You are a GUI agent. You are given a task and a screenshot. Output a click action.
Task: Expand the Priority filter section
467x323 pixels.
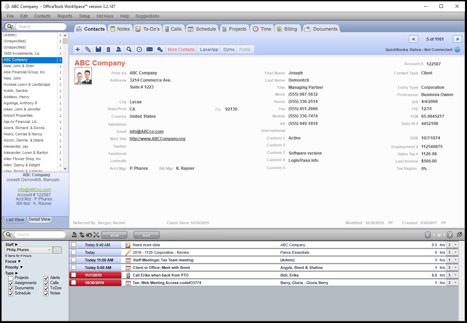pyautogui.click(x=14, y=267)
